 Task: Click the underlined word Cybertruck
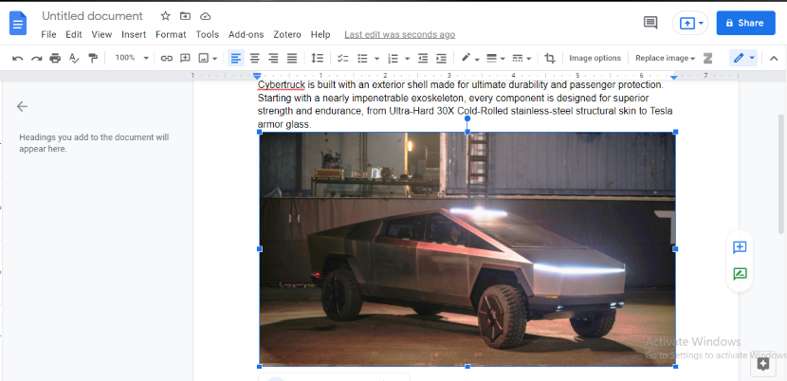pos(281,85)
